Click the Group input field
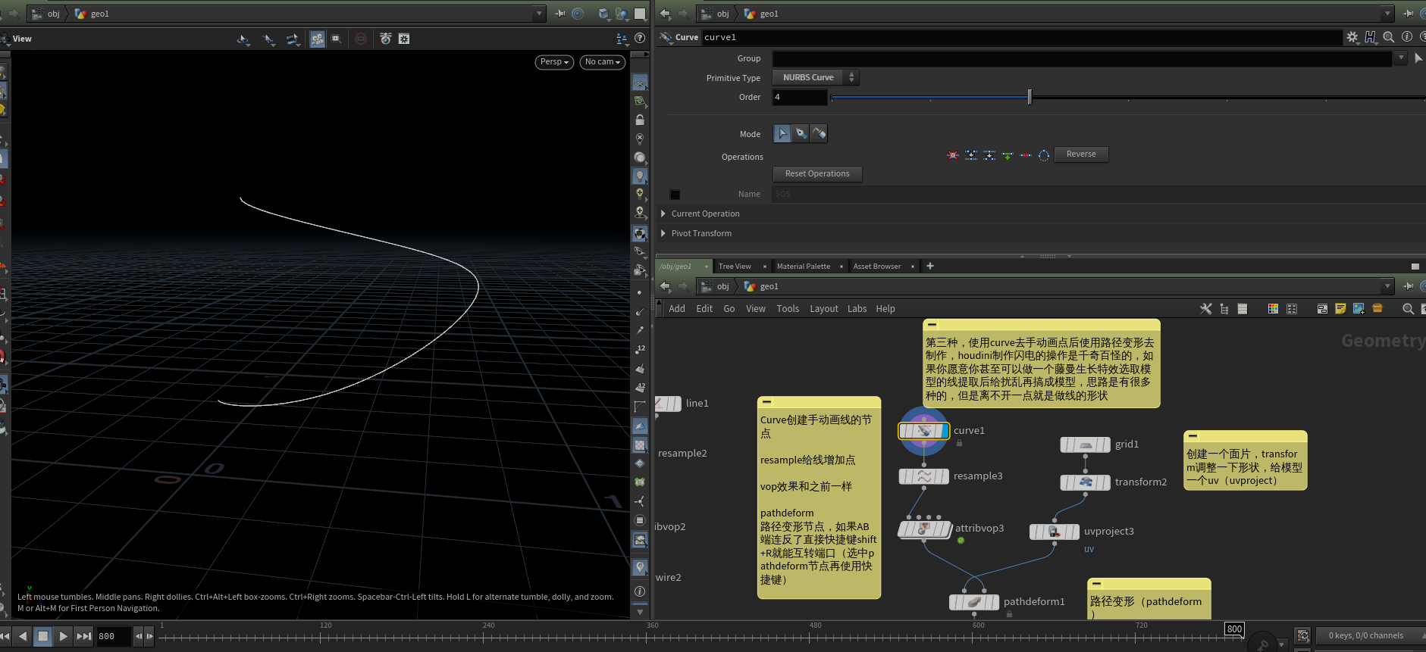 click(x=1082, y=58)
